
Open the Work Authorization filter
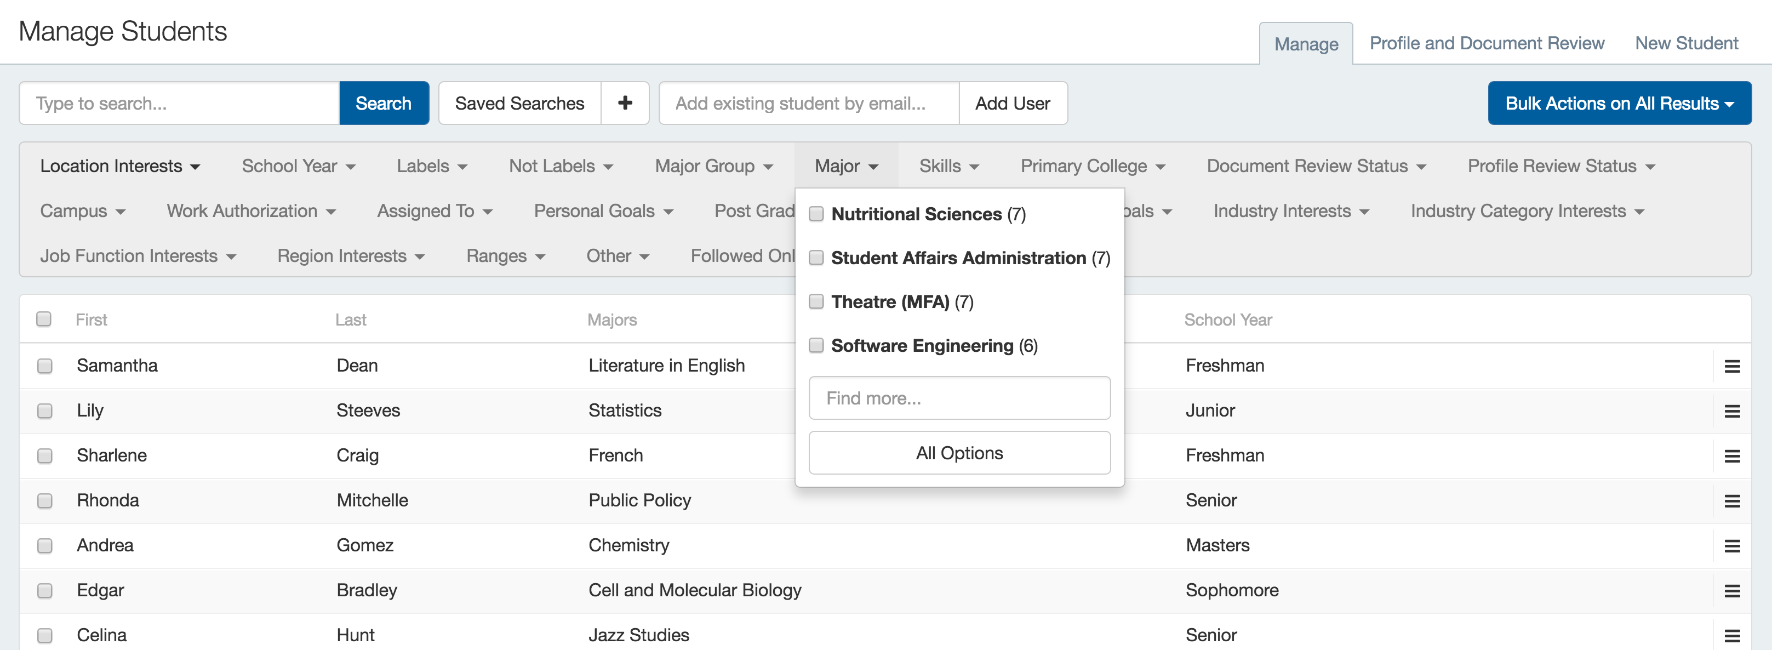click(251, 211)
